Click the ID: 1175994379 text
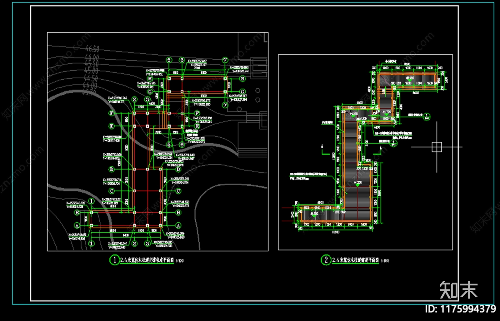 pyautogui.click(x=461, y=309)
